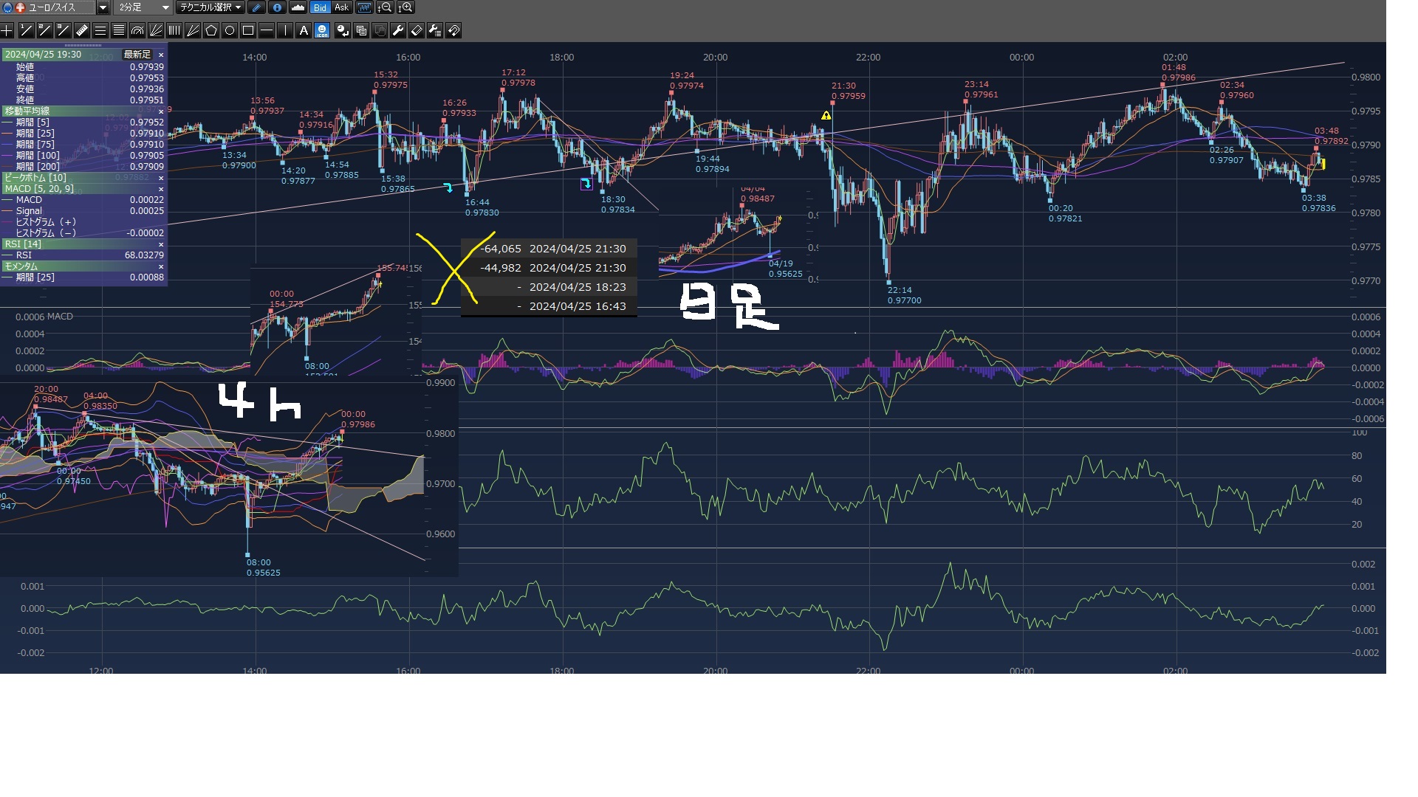Open the ユーロ/スイス currency pair dropdown
The height and width of the screenshot is (797, 1418).
click(x=103, y=7)
